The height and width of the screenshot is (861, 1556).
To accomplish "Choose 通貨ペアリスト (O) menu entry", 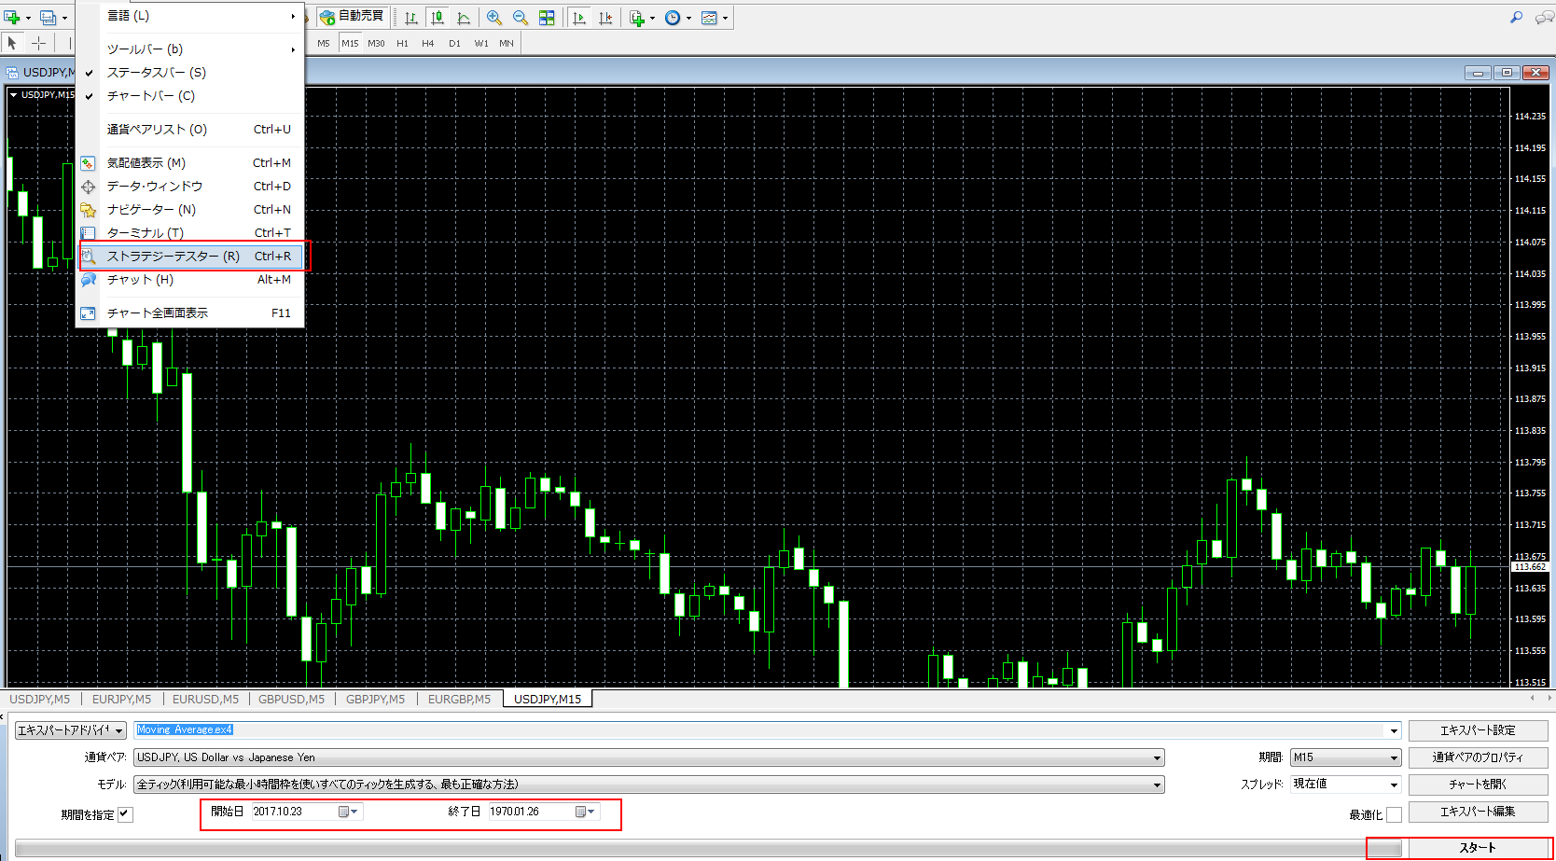I will pyautogui.click(x=190, y=130).
